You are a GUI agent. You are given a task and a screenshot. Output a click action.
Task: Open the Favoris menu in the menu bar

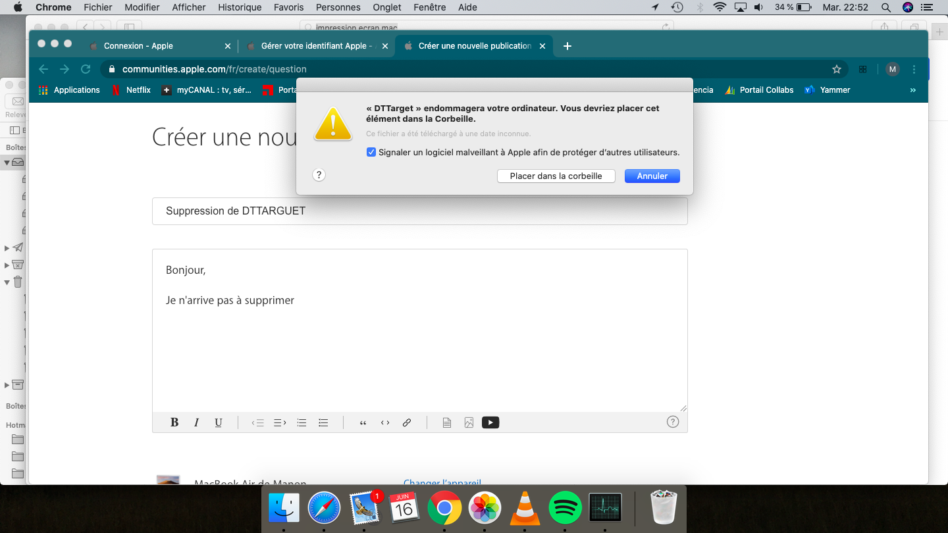tap(289, 7)
